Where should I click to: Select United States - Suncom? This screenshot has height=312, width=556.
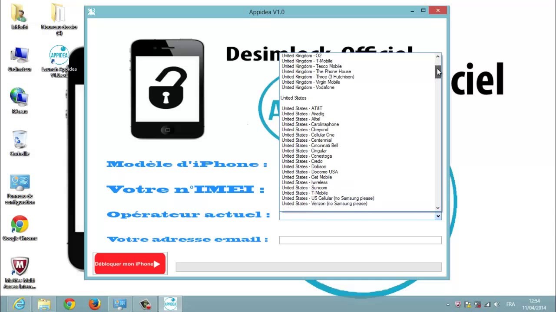coord(304,188)
